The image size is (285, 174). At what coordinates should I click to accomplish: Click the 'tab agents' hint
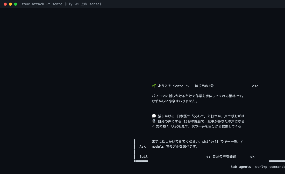coord(241,167)
